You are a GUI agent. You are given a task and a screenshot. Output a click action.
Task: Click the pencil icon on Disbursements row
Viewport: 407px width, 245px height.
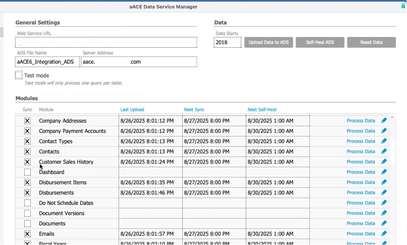(384, 192)
